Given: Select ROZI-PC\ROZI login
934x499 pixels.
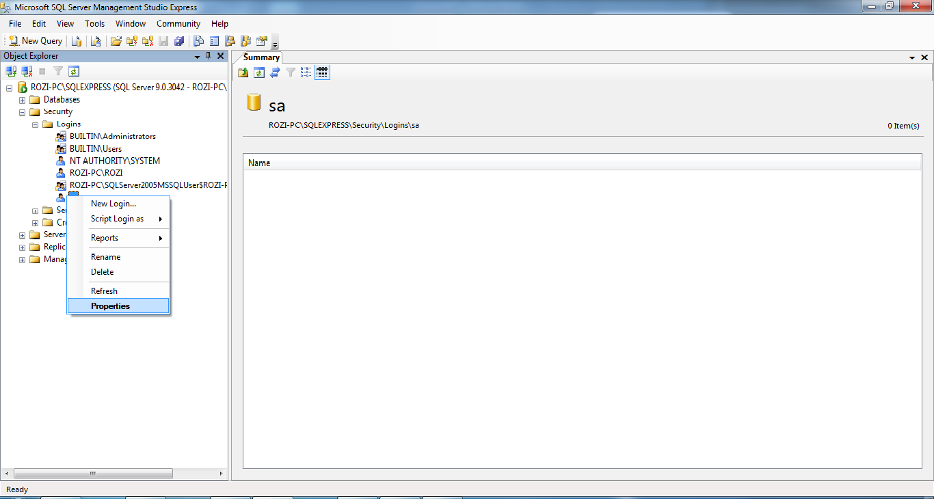Looking at the screenshot, I should tap(96, 174).
